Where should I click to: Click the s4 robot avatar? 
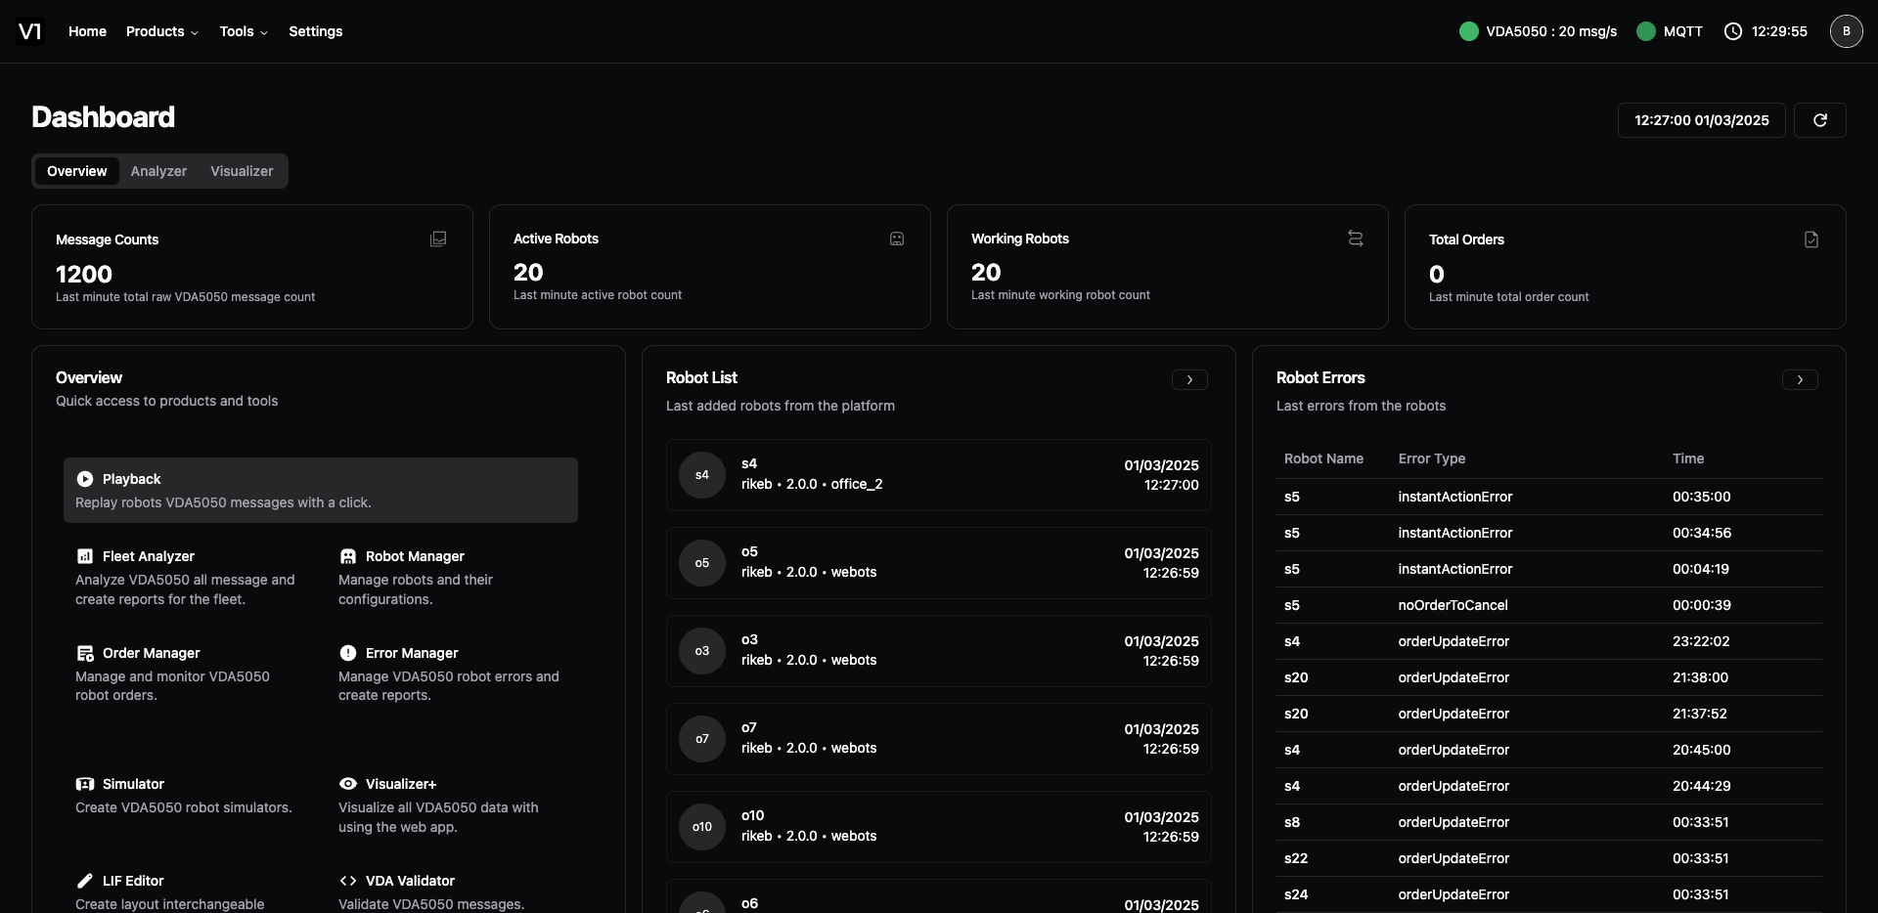point(701,475)
